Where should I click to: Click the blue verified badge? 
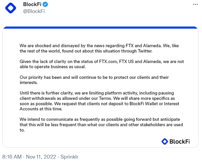click(45, 5)
